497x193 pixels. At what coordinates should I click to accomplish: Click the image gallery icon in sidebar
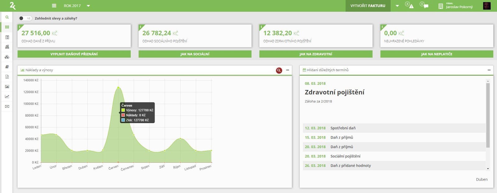coord(7,87)
